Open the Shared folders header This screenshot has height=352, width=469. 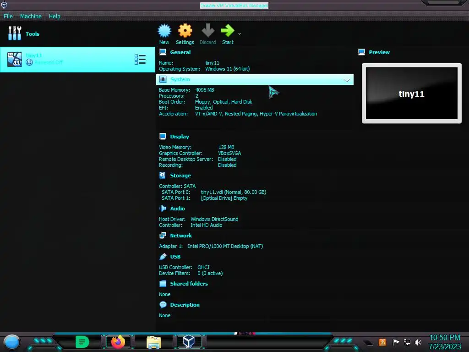coord(189,283)
